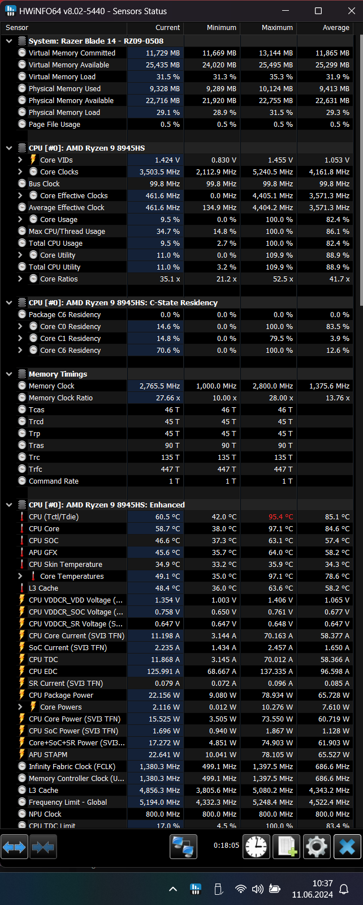Screen dimensions: 363x905
Task: Select the APU STAPM row
Action: click(177, 754)
